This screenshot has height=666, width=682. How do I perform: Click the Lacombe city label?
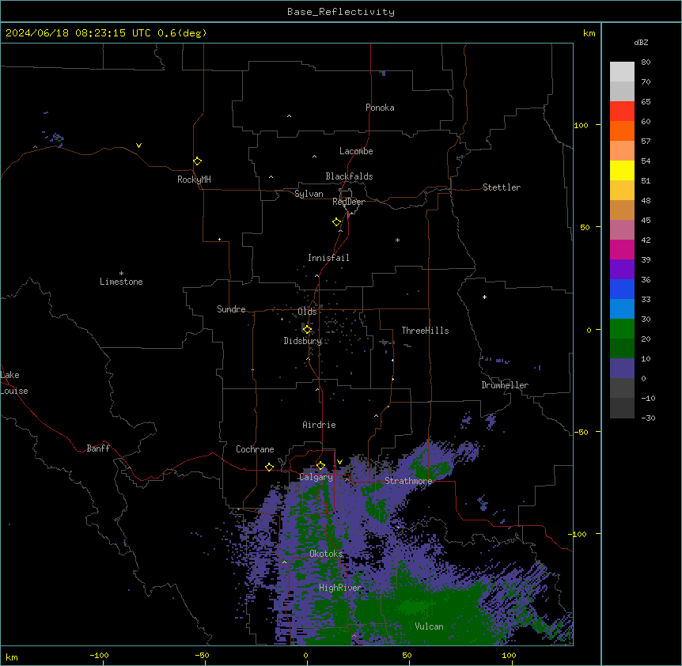[356, 151]
